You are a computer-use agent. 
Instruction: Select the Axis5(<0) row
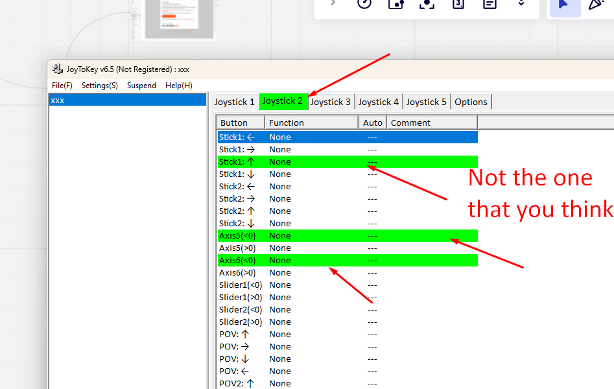pos(348,236)
